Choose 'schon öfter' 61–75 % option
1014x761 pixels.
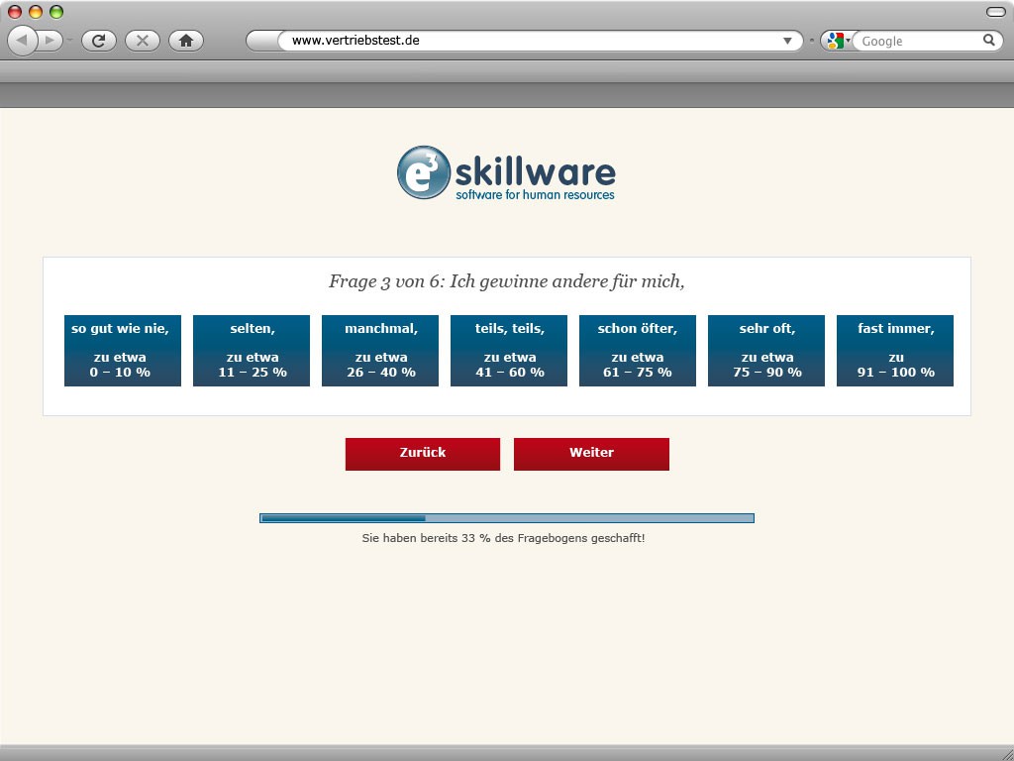(638, 351)
